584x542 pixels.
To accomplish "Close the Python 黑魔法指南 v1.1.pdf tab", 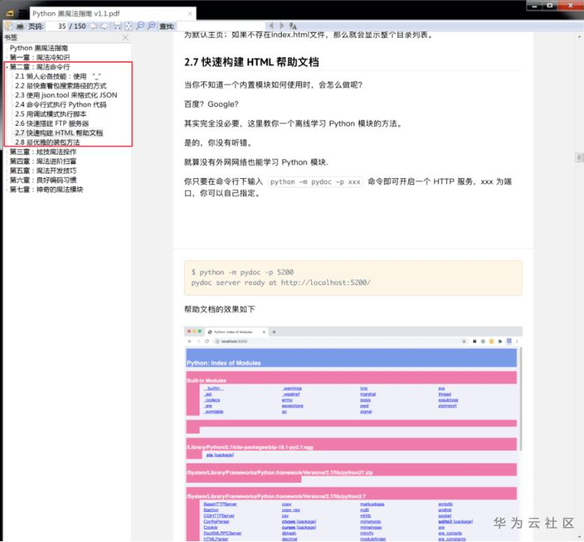I will point(190,13).
